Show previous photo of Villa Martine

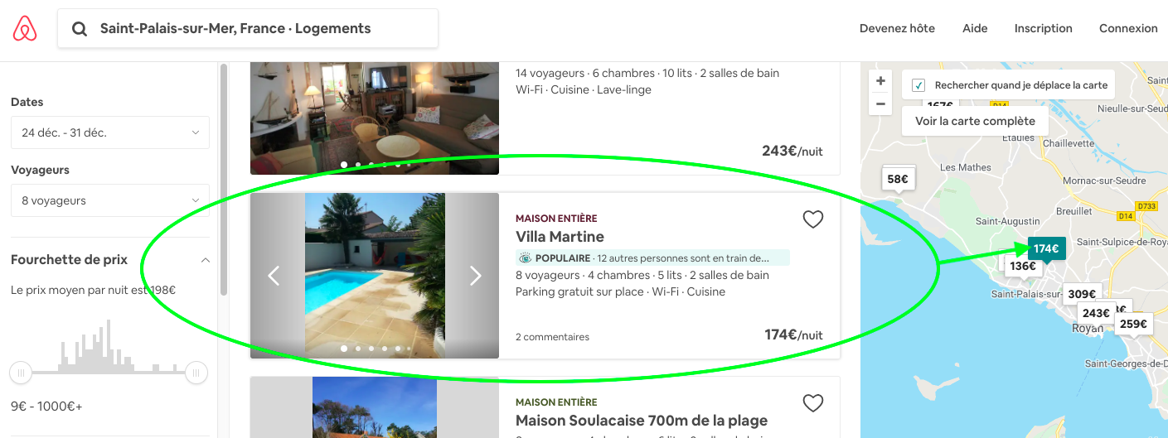274,276
